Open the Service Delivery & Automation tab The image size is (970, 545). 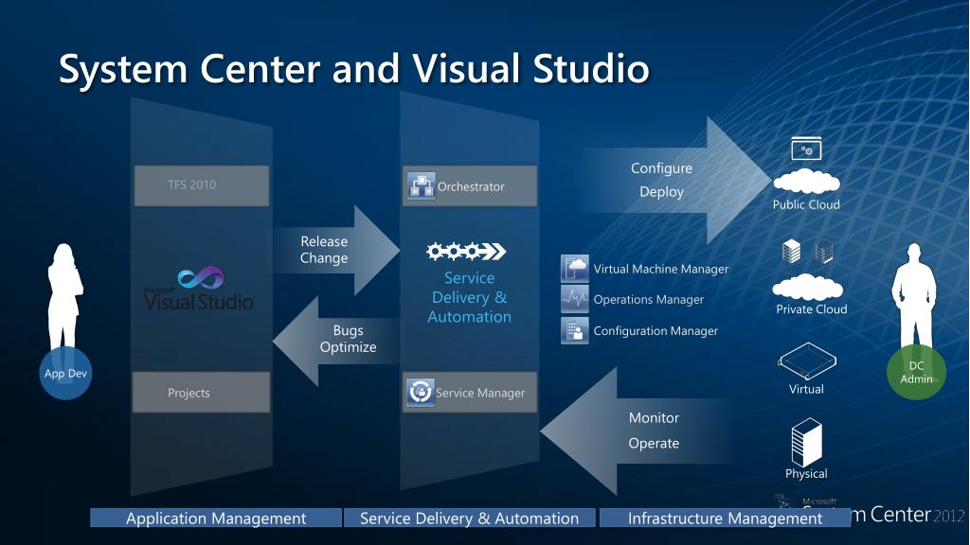coord(470,518)
